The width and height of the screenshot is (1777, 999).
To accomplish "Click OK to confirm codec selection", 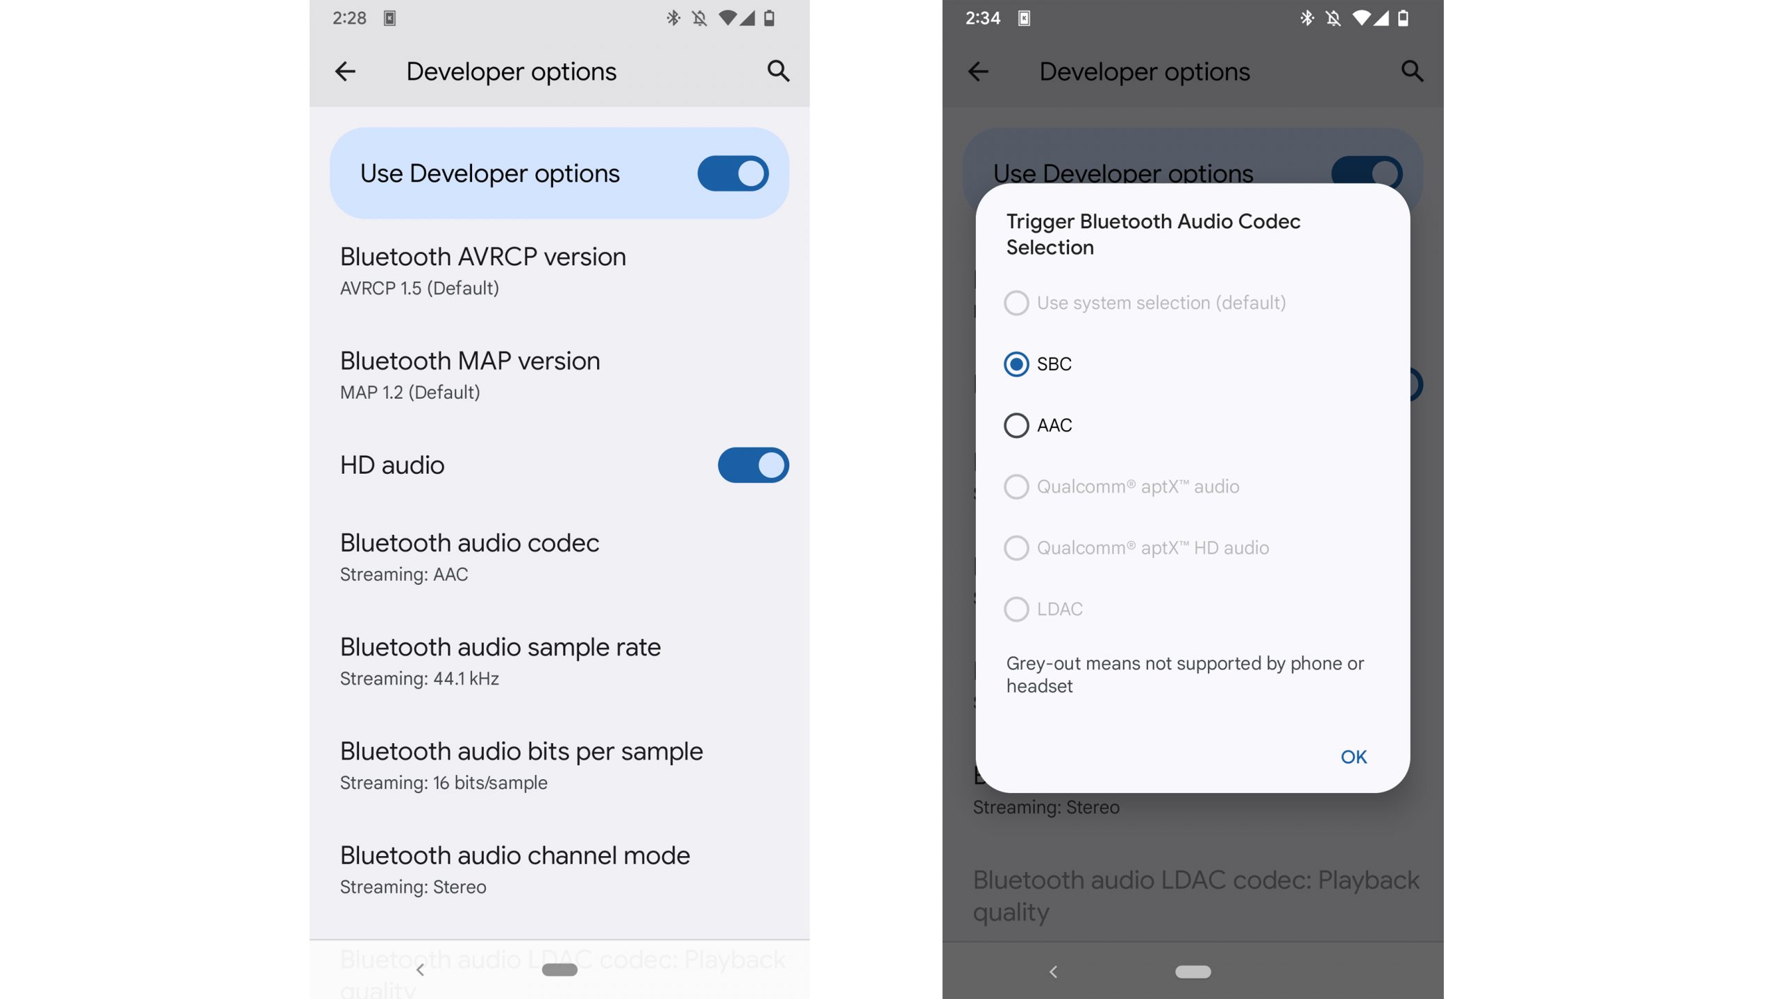I will pyautogui.click(x=1352, y=756).
